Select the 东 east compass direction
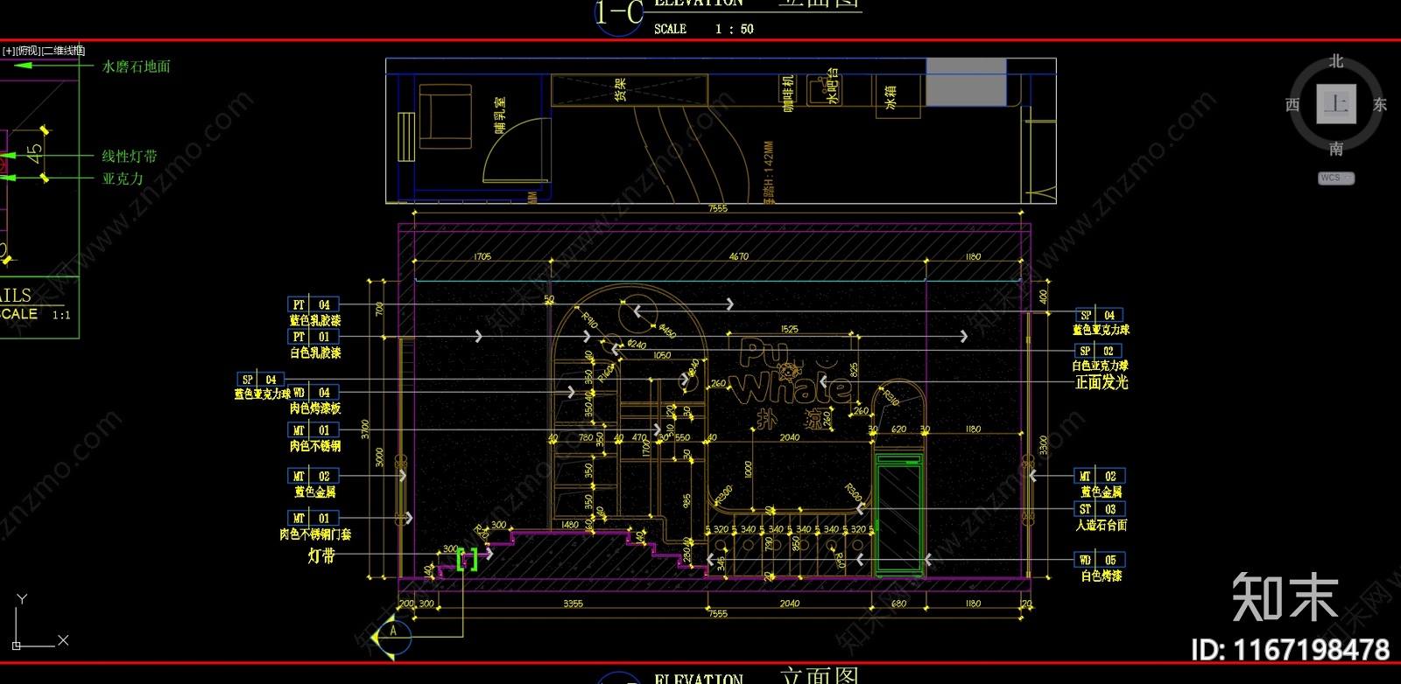Image resolution: width=1401 pixels, height=684 pixels. coord(1380,105)
